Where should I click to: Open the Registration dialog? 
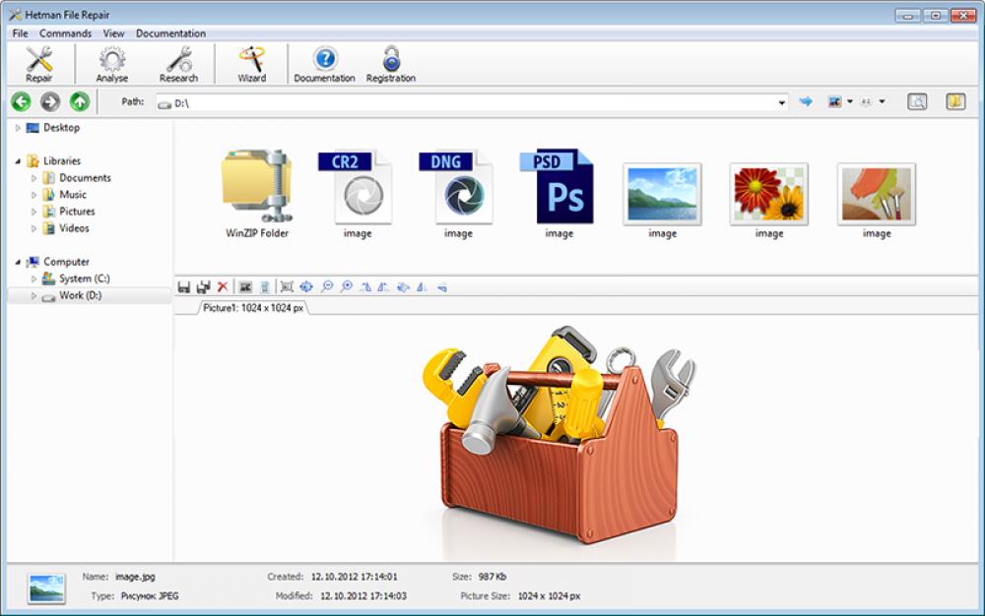point(390,62)
